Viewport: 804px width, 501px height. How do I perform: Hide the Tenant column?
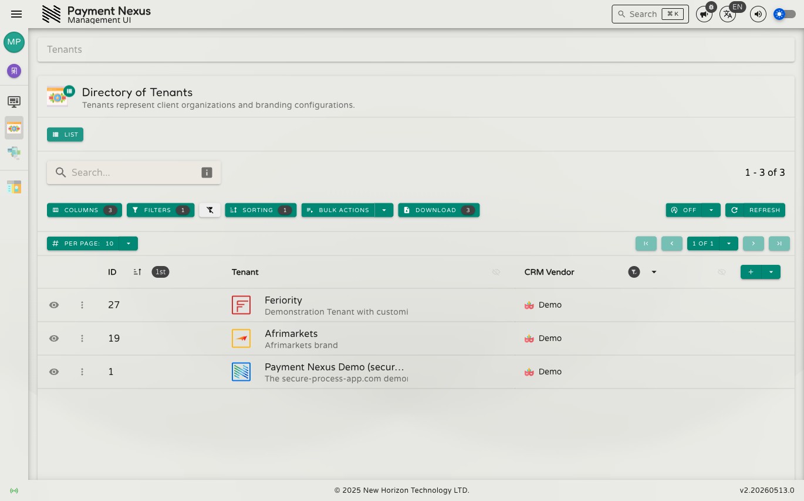pyautogui.click(x=496, y=272)
